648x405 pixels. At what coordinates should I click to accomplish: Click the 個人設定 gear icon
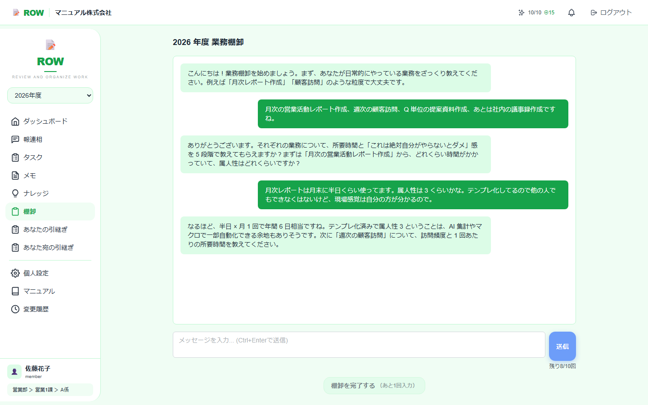pos(15,273)
